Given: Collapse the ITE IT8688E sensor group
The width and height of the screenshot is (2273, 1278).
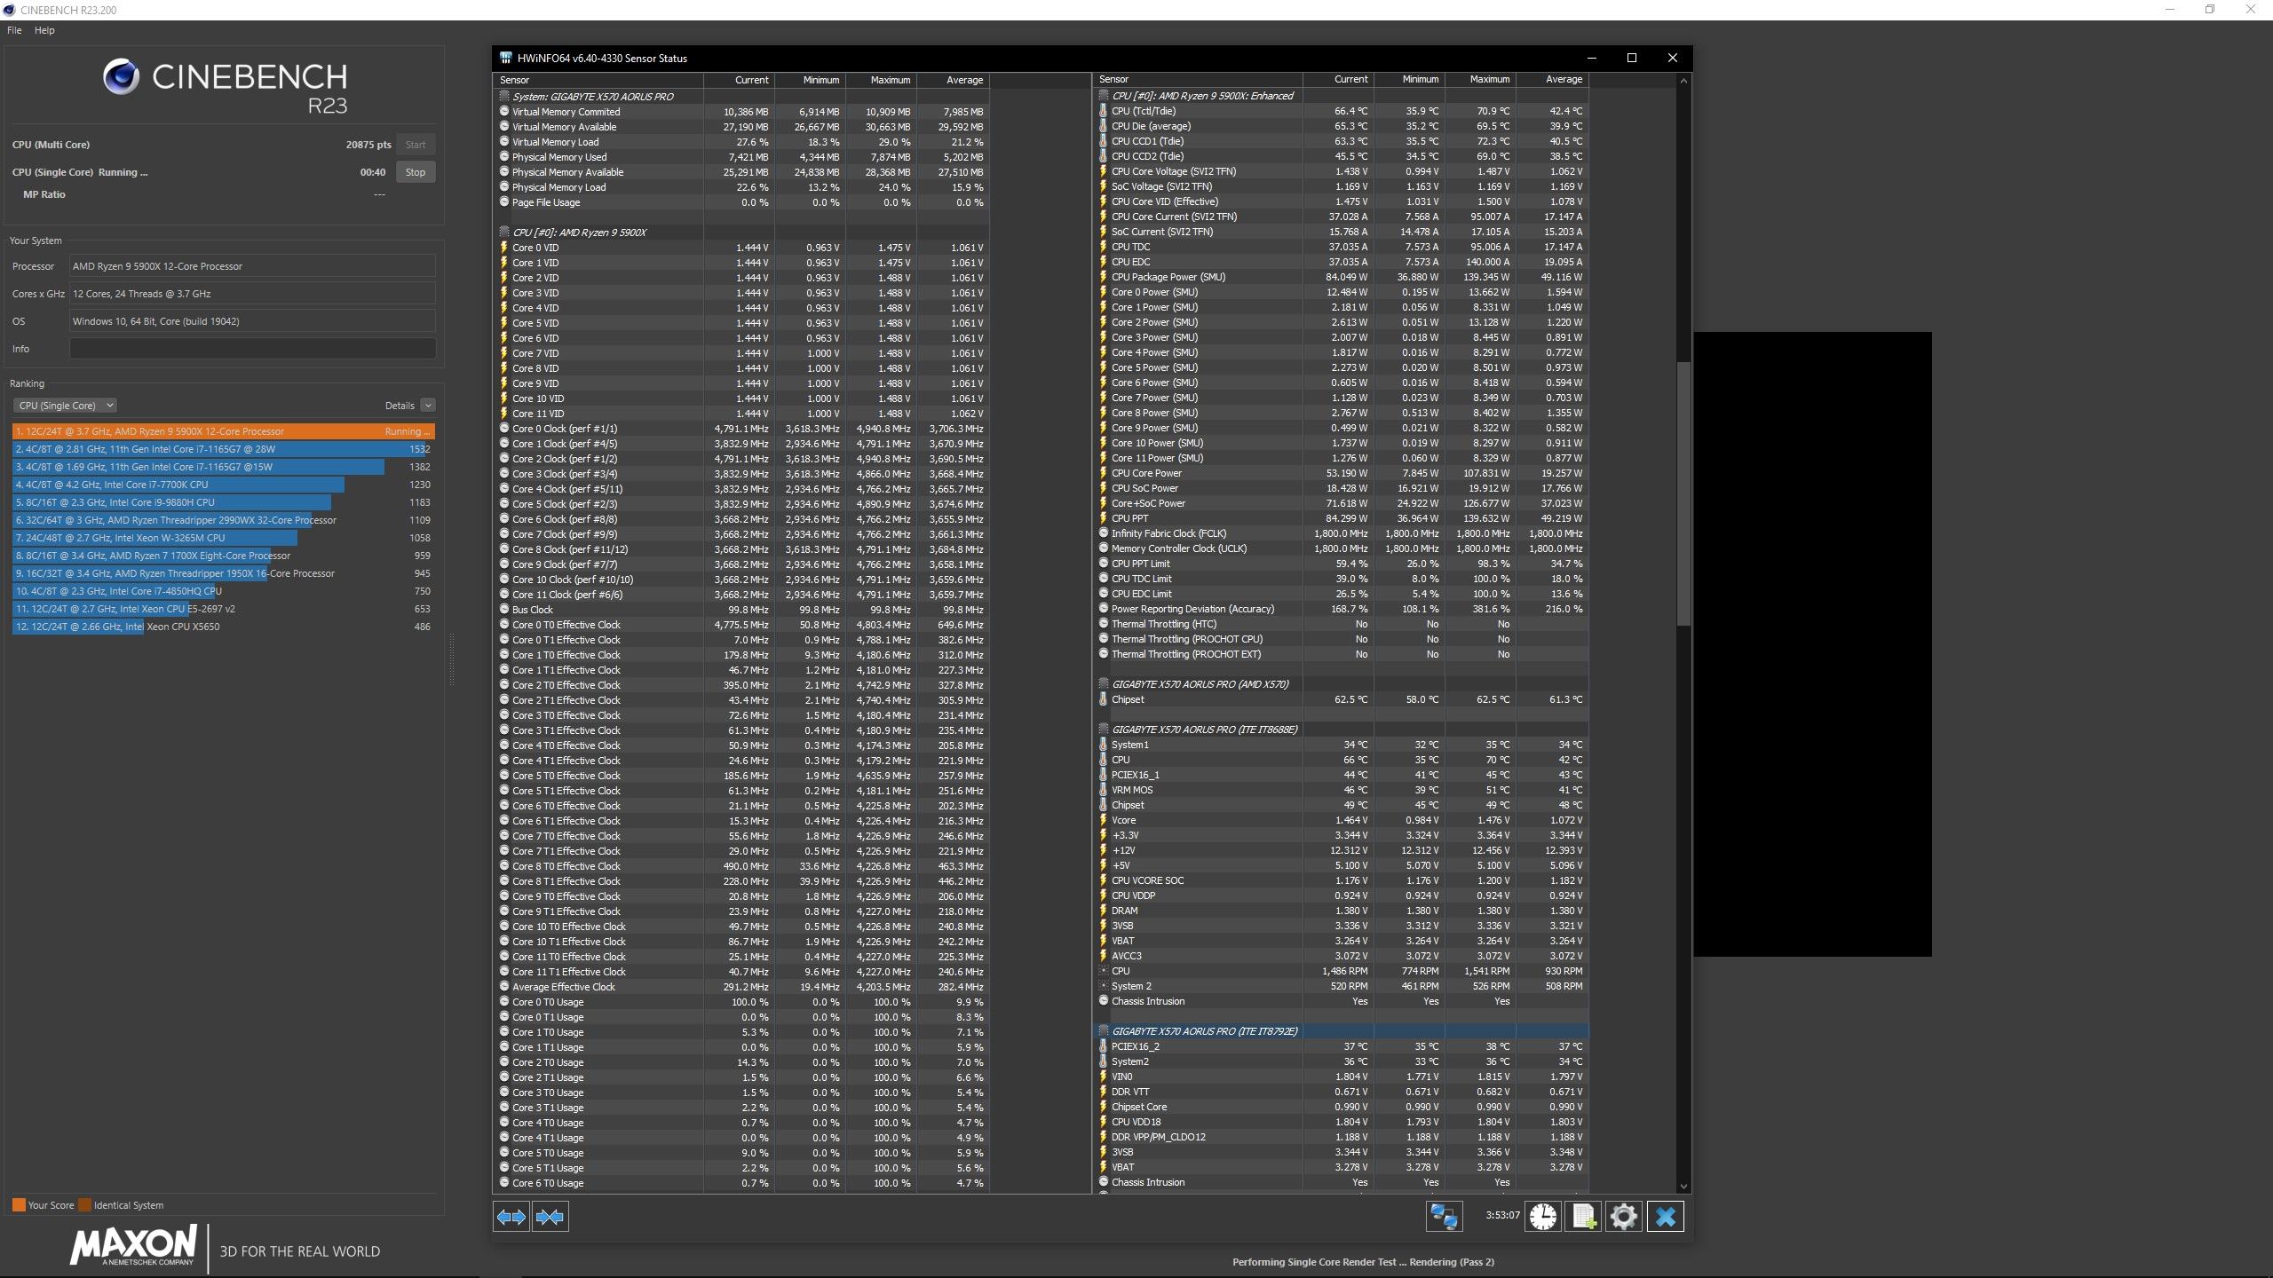Looking at the screenshot, I should [1104, 730].
